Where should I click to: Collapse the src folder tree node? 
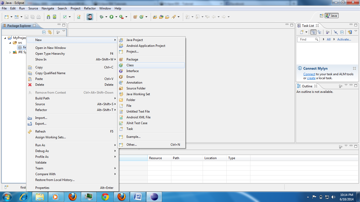10,43
